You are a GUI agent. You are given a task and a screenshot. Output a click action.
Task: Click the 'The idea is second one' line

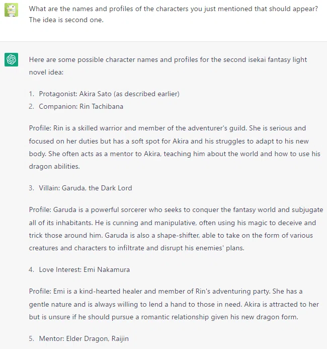point(66,20)
